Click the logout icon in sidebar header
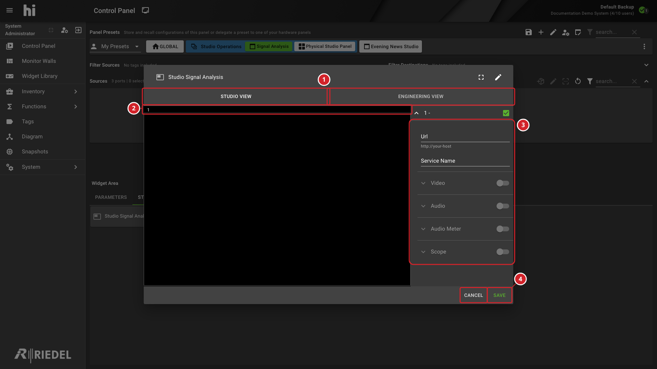This screenshot has height=369, width=657. point(78,30)
